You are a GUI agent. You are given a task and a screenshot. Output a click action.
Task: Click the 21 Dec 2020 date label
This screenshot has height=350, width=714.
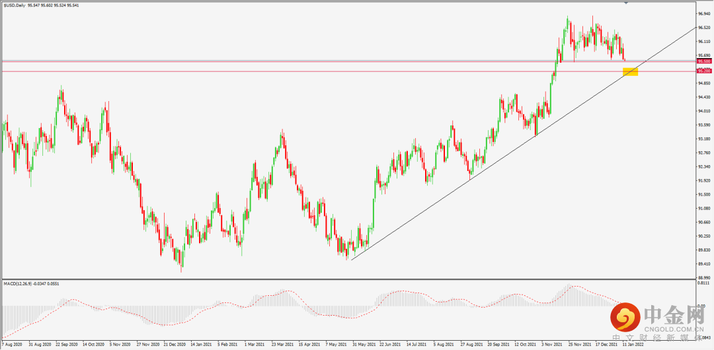[175, 345]
